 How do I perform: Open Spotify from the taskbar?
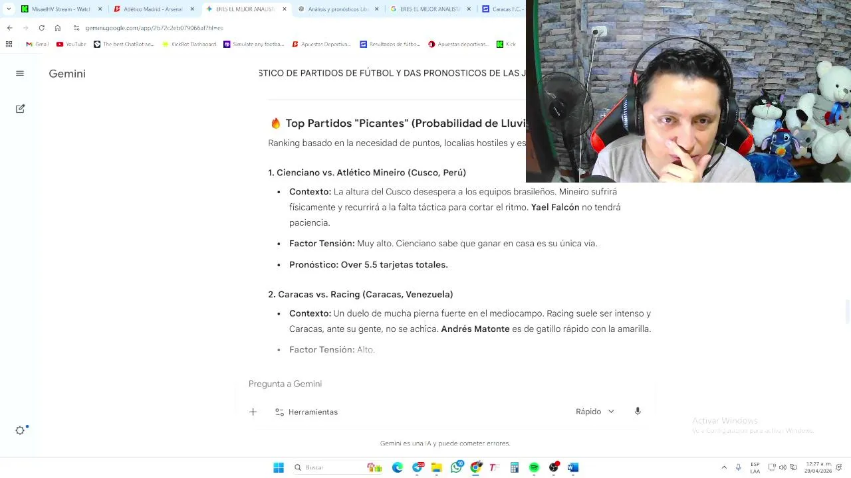(534, 467)
